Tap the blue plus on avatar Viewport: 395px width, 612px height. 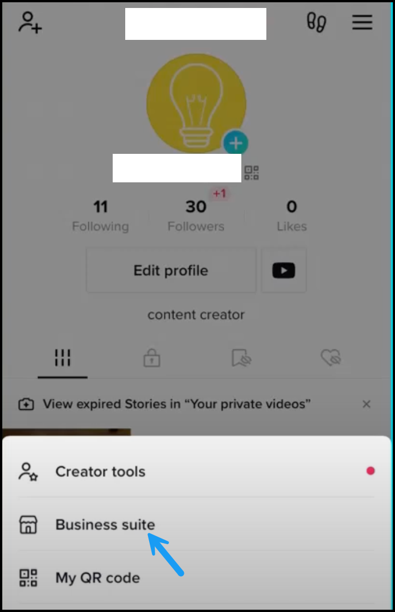236,143
